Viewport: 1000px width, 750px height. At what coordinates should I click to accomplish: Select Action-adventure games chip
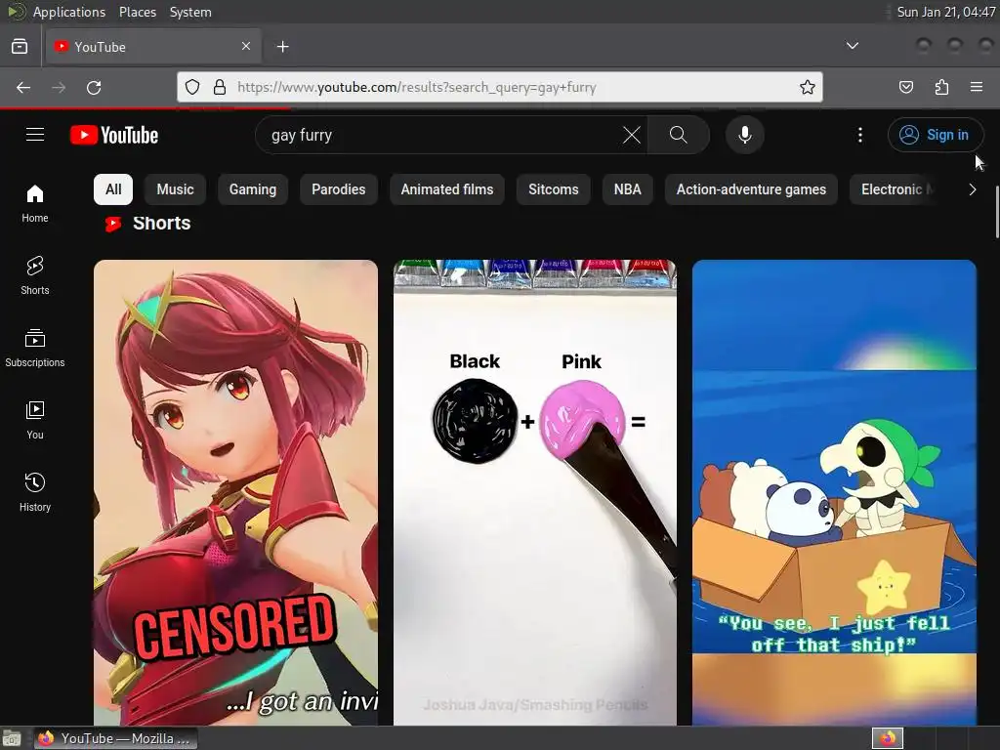click(x=751, y=189)
